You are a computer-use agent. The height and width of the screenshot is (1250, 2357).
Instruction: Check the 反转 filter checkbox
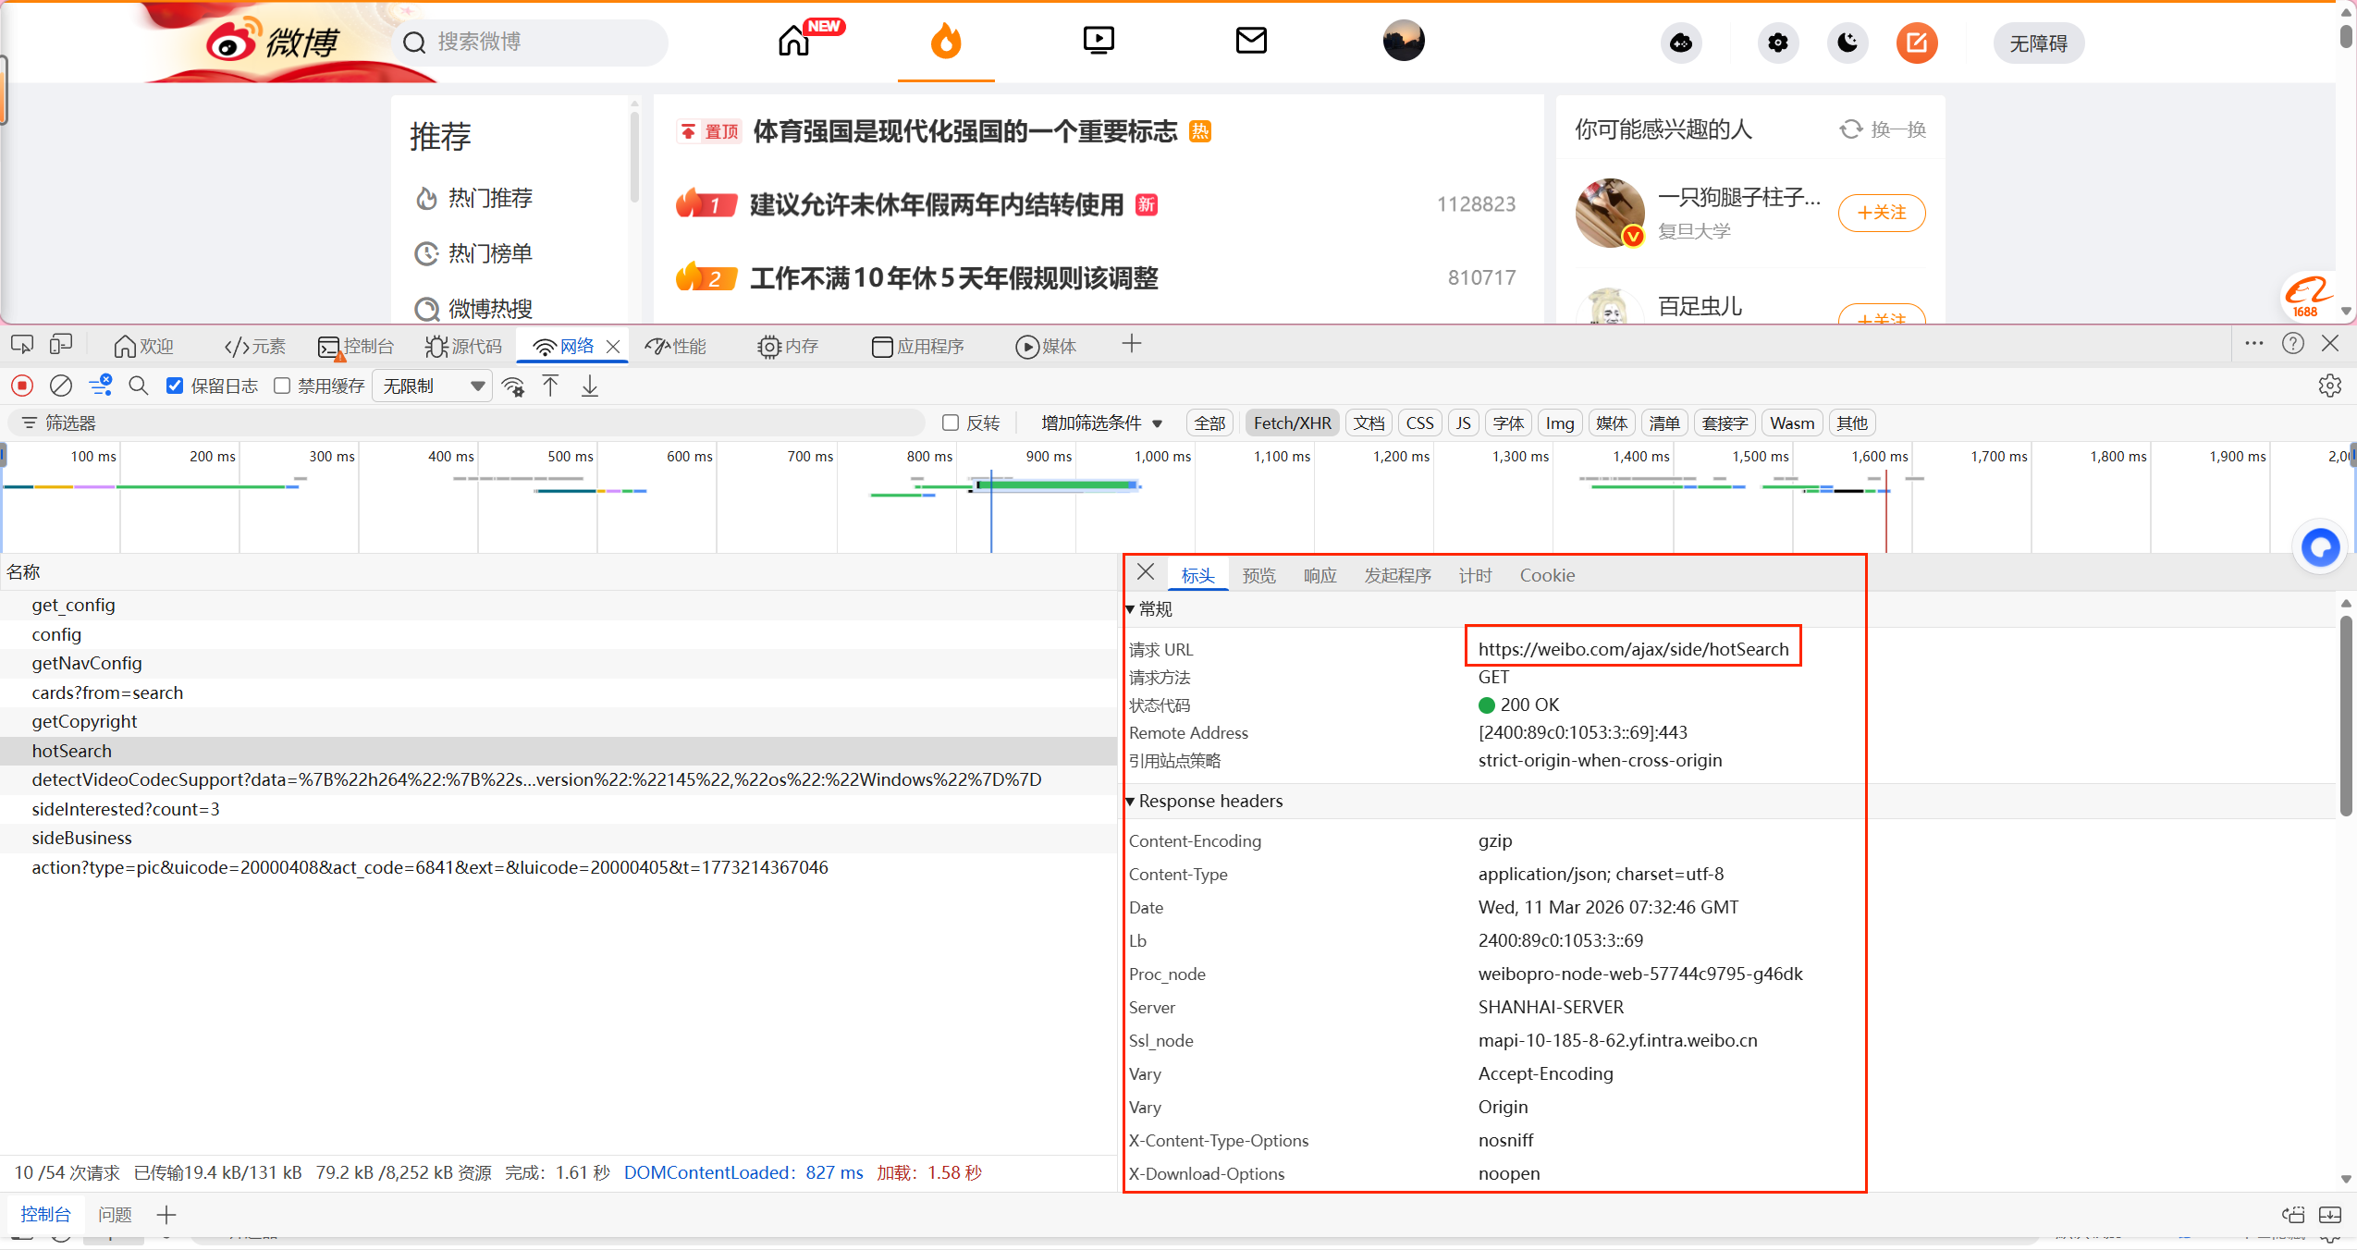(950, 423)
